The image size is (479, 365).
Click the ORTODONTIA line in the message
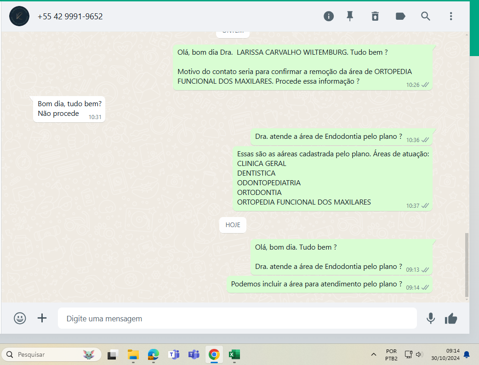[259, 193]
